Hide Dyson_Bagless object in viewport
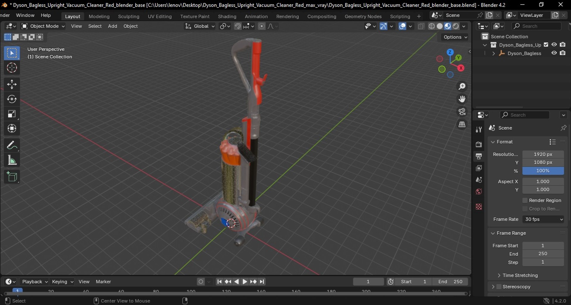Screen dimensions: 571x305 pos(554,53)
